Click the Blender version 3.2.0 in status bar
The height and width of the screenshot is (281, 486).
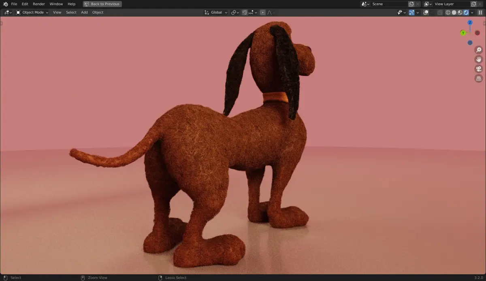click(x=479, y=278)
